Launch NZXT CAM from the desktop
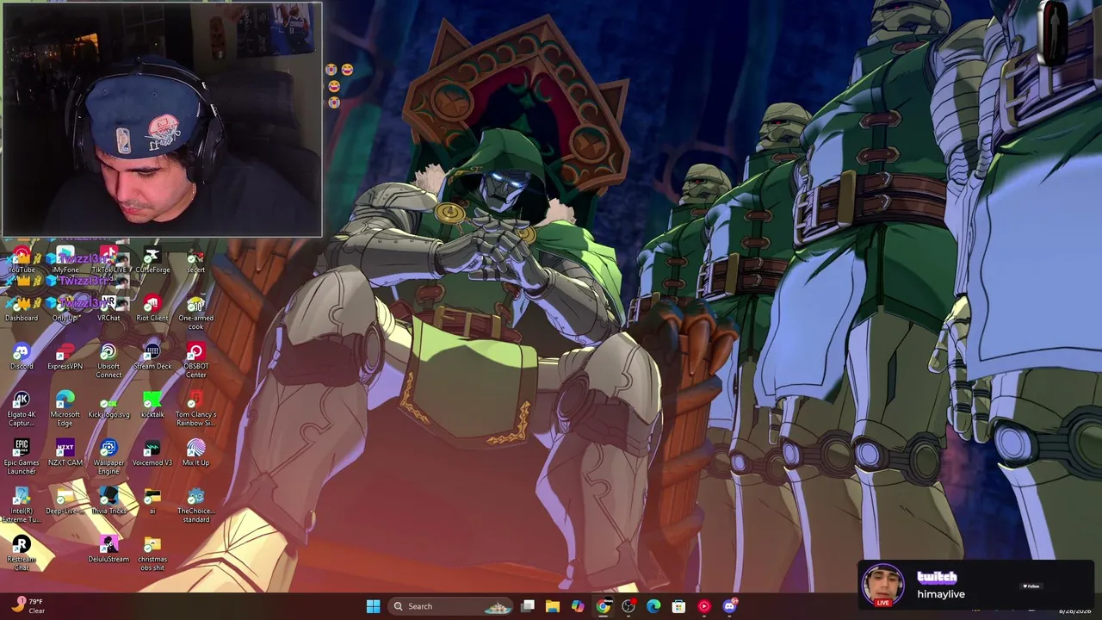Image resolution: width=1102 pixels, height=620 pixels. point(65,452)
